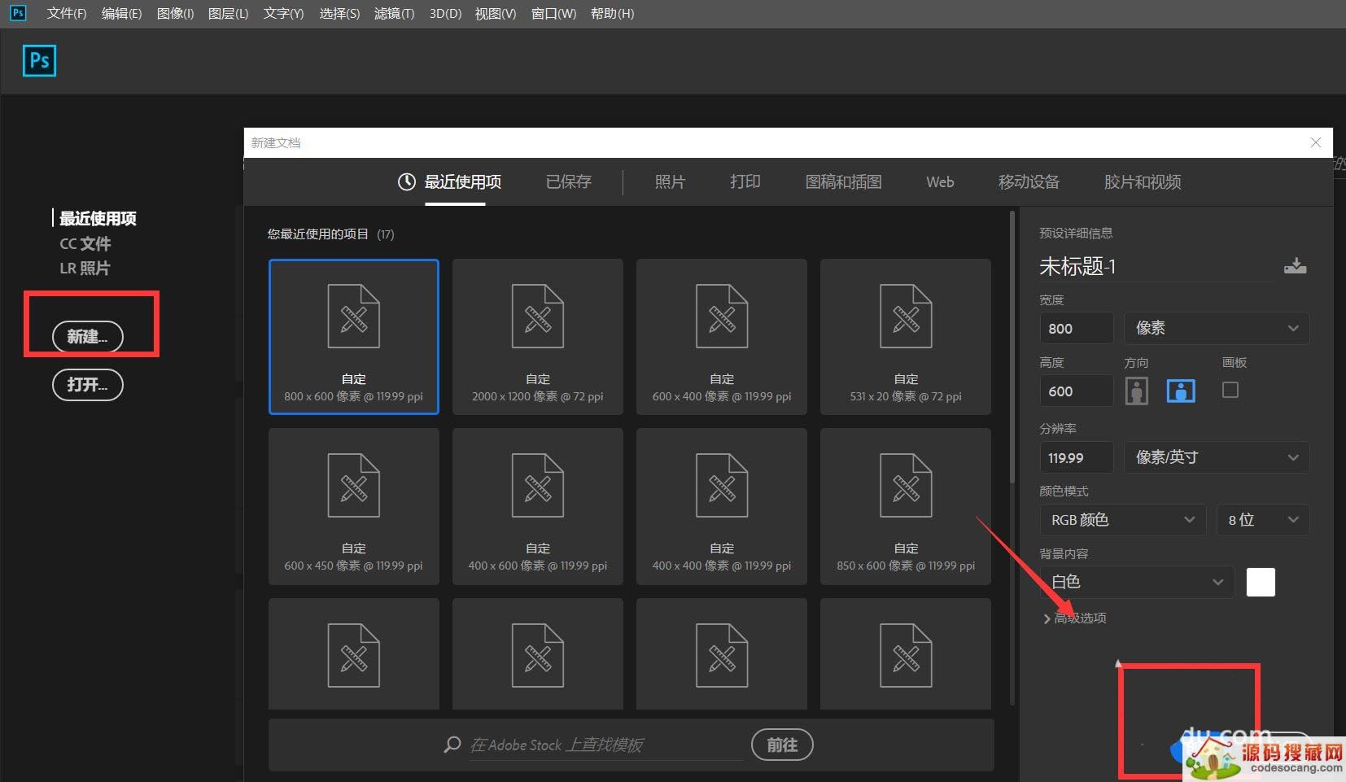The height and width of the screenshot is (782, 1346).
Task: Click the resolution field showing 119.99
Action: point(1077,457)
